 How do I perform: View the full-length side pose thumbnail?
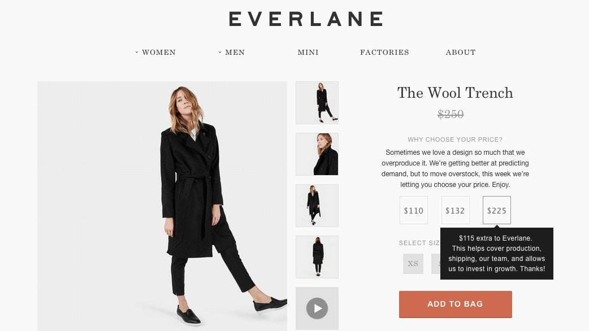(317, 102)
